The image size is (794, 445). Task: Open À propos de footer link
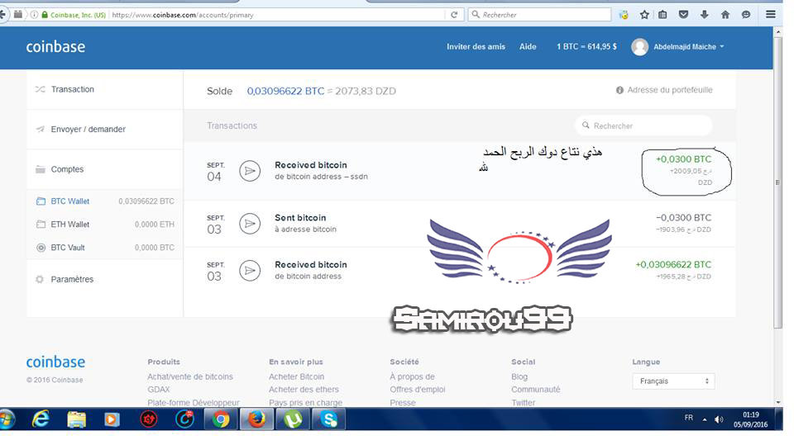click(412, 376)
